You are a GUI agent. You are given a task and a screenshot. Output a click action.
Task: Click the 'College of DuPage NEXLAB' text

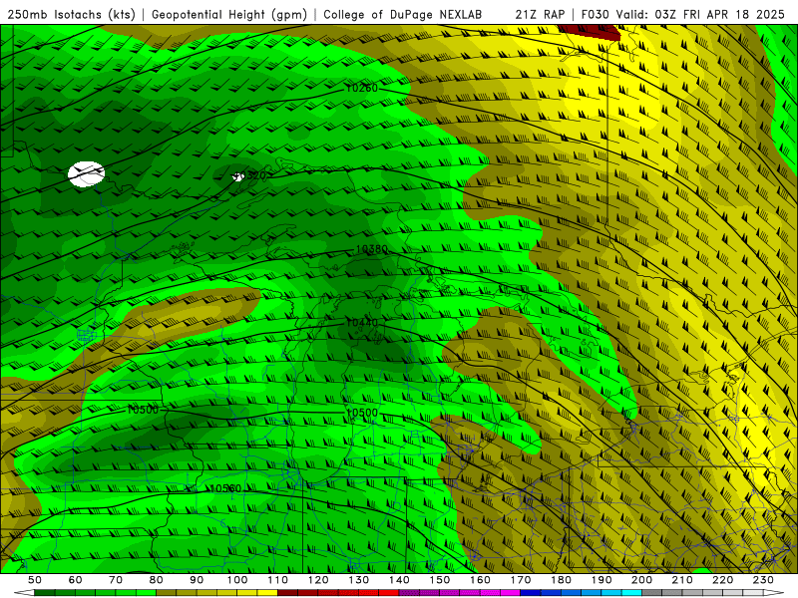(403, 14)
